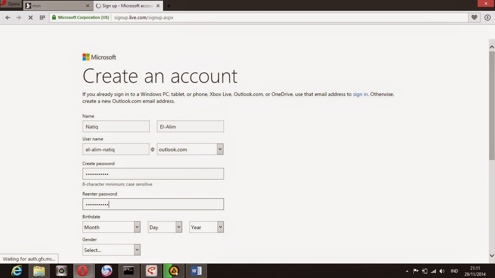Click the first name field with Natiq
495x278 pixels.
click(x=116, y=126)
